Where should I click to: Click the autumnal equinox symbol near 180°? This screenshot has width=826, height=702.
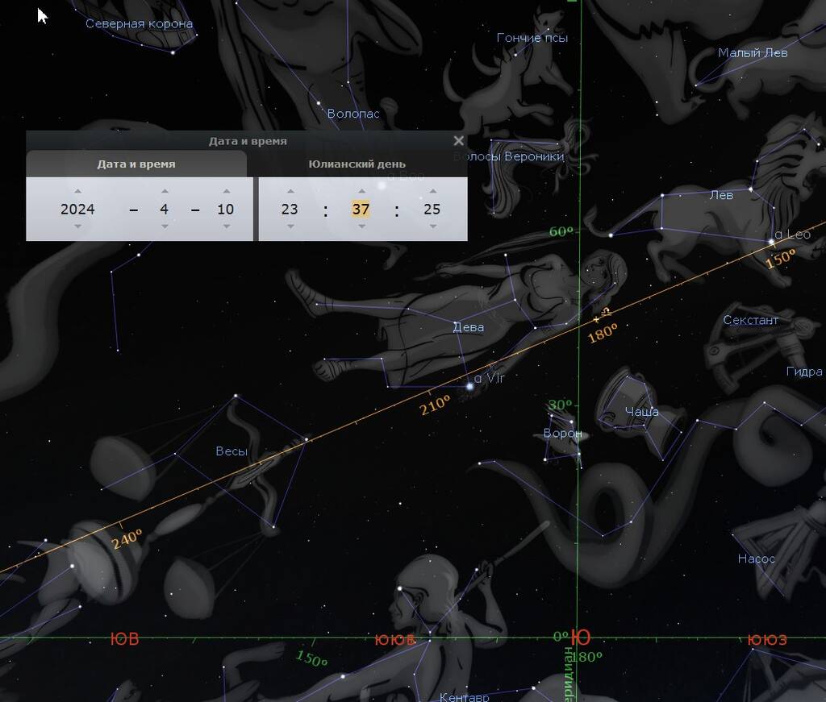point(607,312)
